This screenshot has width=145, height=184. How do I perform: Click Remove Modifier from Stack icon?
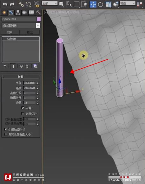click(27, 66)
